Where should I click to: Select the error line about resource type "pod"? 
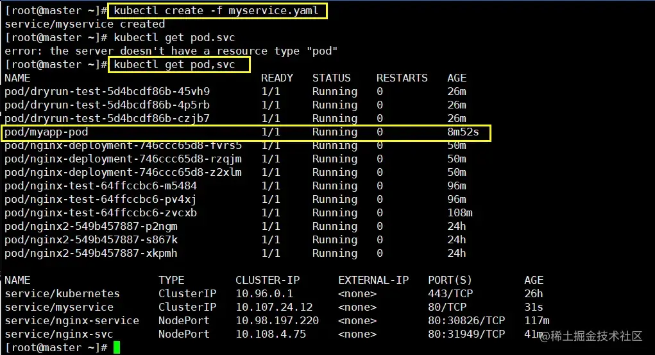tap(171, 51)
